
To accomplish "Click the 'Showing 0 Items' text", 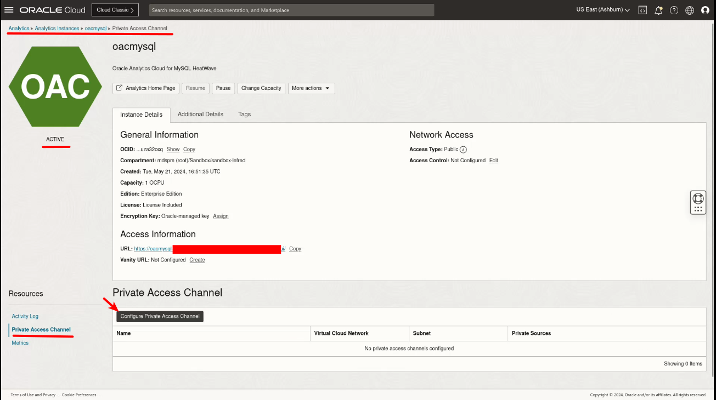I will 683,364.
